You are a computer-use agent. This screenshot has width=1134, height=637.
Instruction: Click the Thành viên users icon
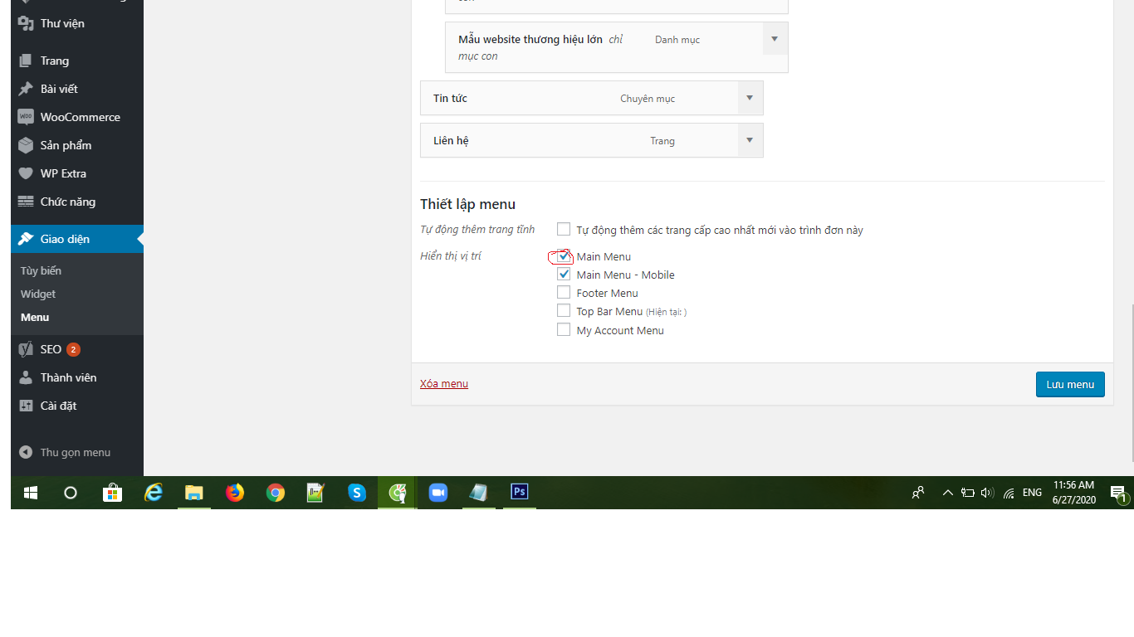[x=26, y=377]
